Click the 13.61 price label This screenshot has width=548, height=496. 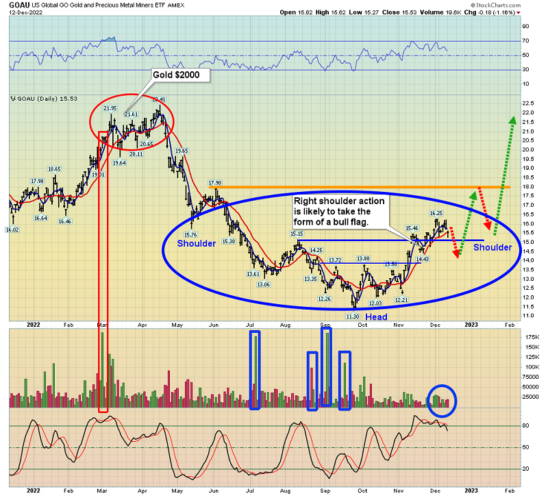click(x=253, y=274)
